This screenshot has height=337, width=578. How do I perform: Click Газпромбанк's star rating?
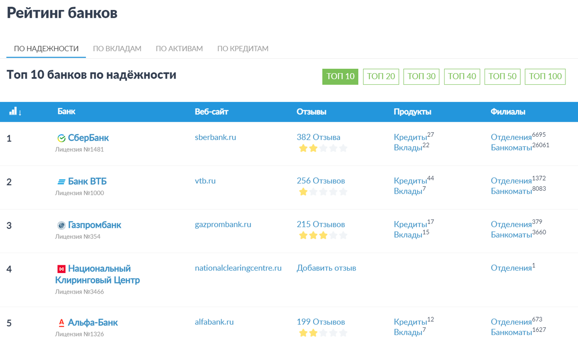click(x=323, y=235)
